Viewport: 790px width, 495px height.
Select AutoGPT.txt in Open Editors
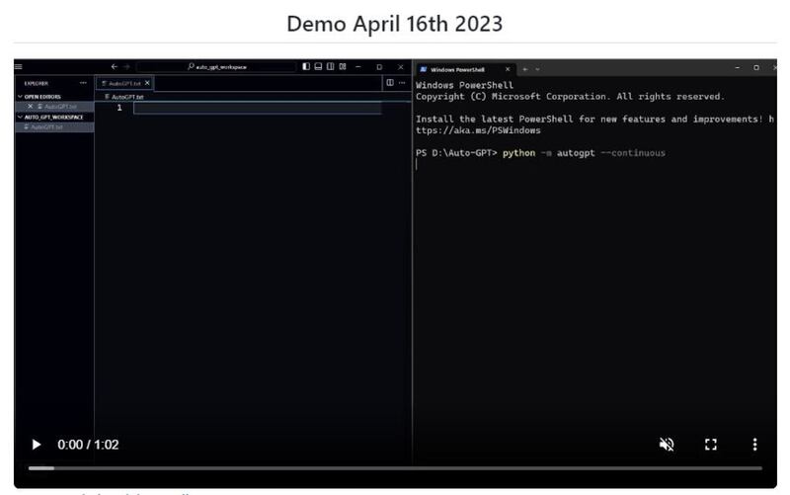[x=60, y=107]
